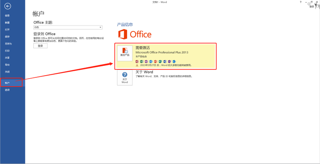
Task: Open Help via the question mark icon
Action: coord(300,2)
